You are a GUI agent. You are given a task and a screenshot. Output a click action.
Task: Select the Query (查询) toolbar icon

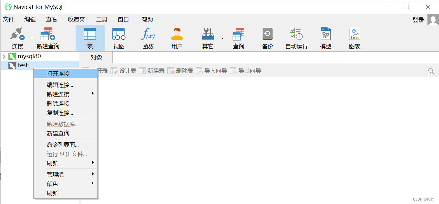coord(238,34)
